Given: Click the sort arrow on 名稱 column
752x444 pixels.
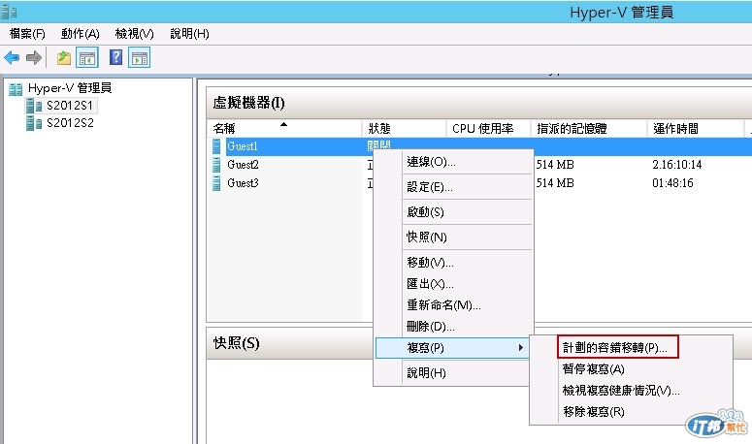Looking at the screenshot, I should (x=284, y=124).
